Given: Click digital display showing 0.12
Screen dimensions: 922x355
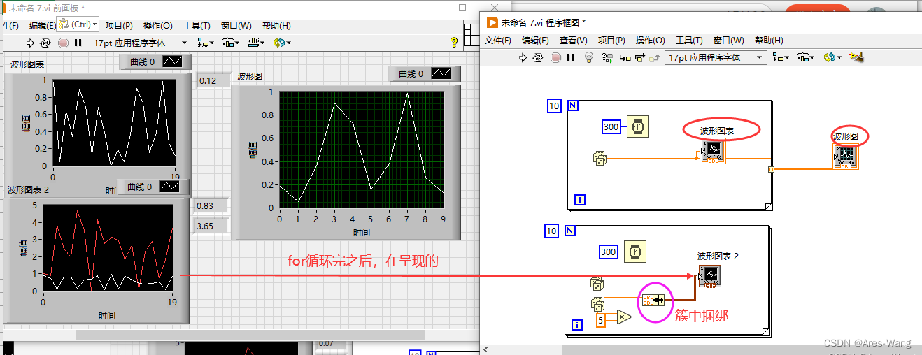Looking at the screenshot, I should coord(211,80).
